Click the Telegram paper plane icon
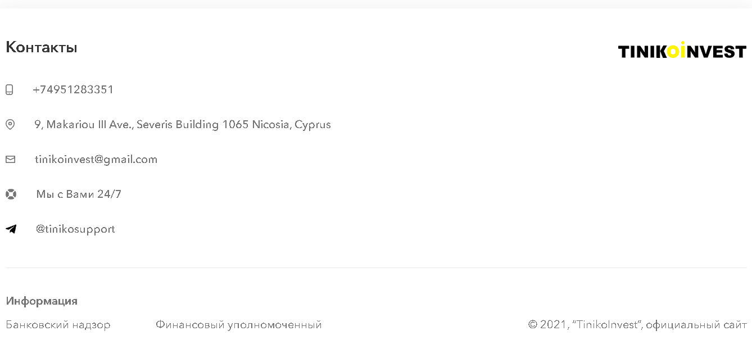The width and height of the screenshot is (752, 358). (x=11, y=229)
